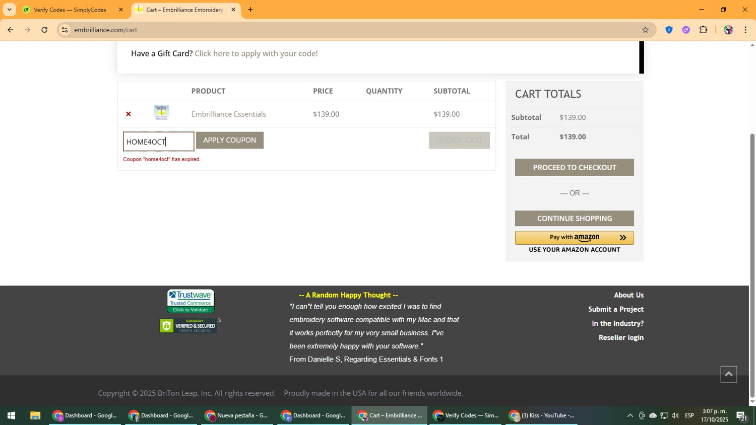This screenshot has width=756, height=425.
Task: Apply the coupon code
Action: [x=230, y=140]
